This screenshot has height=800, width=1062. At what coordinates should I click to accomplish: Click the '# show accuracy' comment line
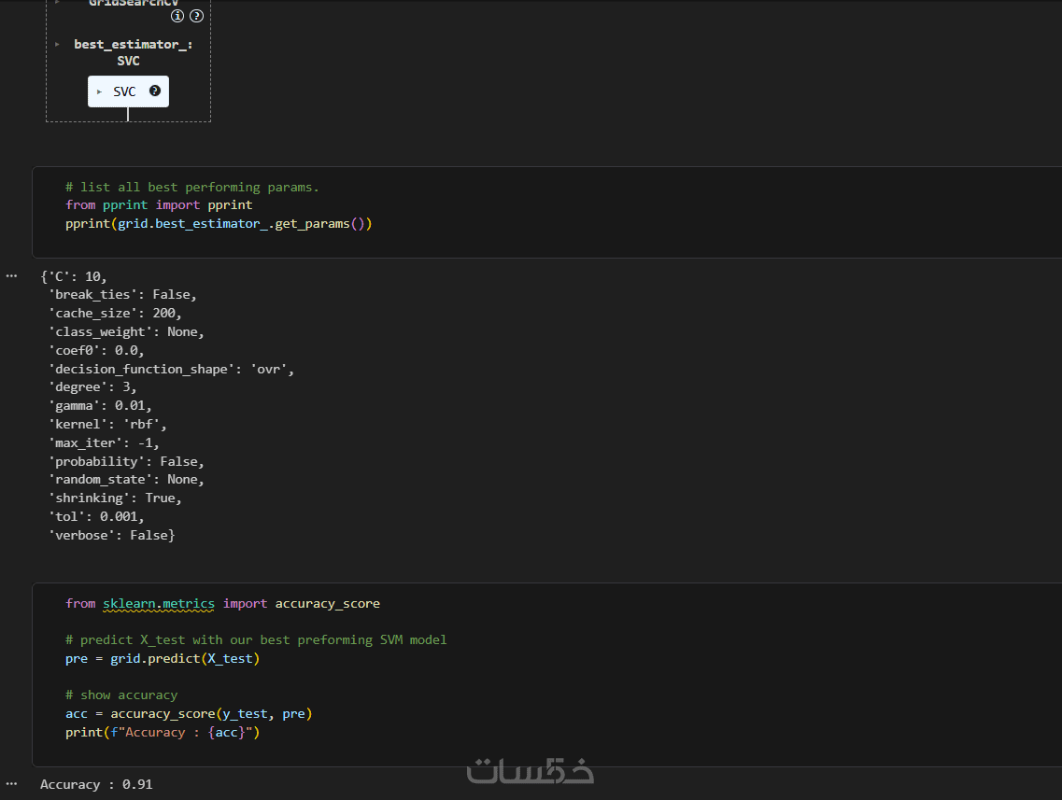coord(121,695)
